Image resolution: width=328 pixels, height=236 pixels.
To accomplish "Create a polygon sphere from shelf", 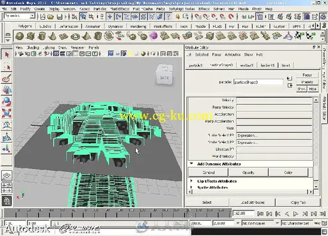I will click(20, 36).
